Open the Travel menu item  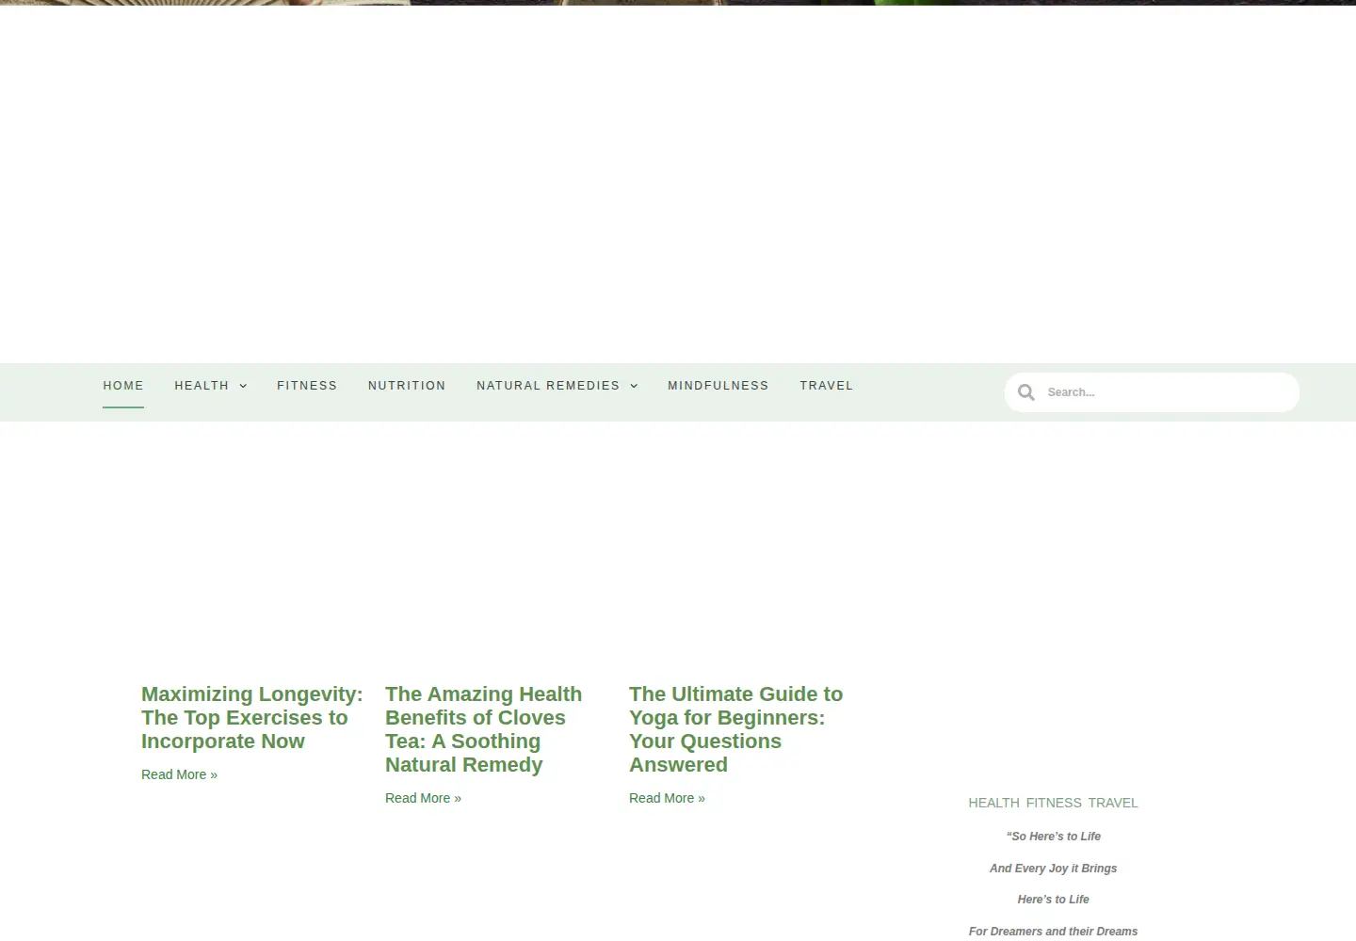point(827,386)
